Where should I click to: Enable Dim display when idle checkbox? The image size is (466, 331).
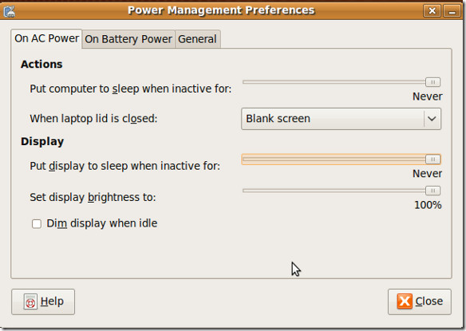tap(37, 224)
